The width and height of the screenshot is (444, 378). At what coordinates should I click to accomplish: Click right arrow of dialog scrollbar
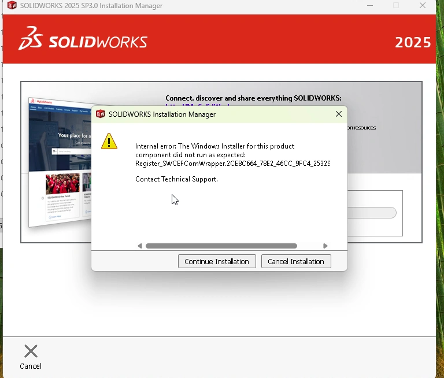click(x=325, y=246)
